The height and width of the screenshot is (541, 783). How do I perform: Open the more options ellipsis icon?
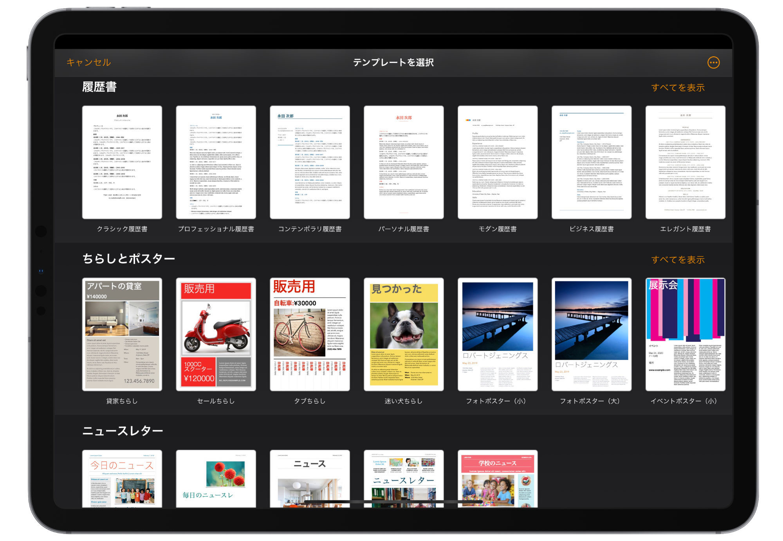713,63
